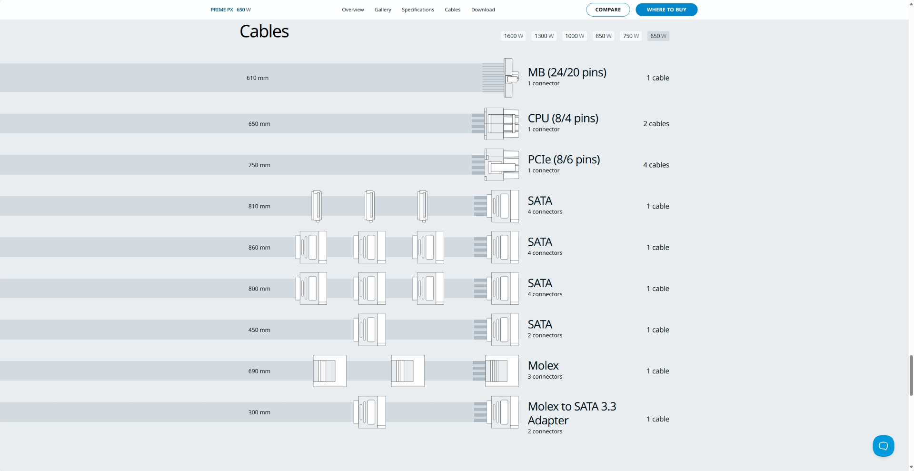Click the leftmost connector on 860 mm SATA cable
Image resolution: width=914 pixels, height=471 pixels.
[311, 248]
